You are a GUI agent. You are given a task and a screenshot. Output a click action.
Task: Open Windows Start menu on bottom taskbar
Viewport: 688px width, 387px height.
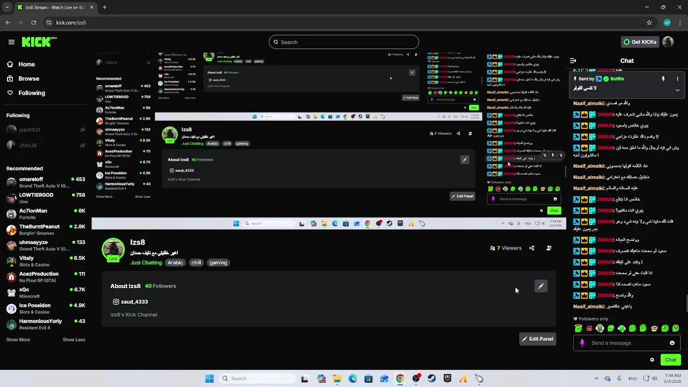coord(210,378)
